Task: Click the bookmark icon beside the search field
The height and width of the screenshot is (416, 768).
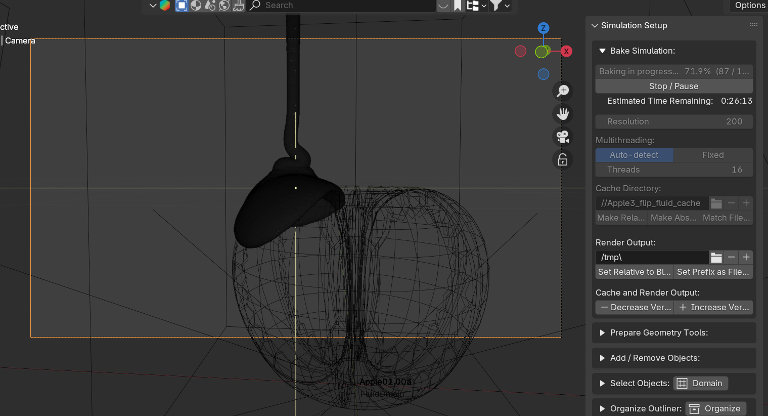Action: pos(458,6)
